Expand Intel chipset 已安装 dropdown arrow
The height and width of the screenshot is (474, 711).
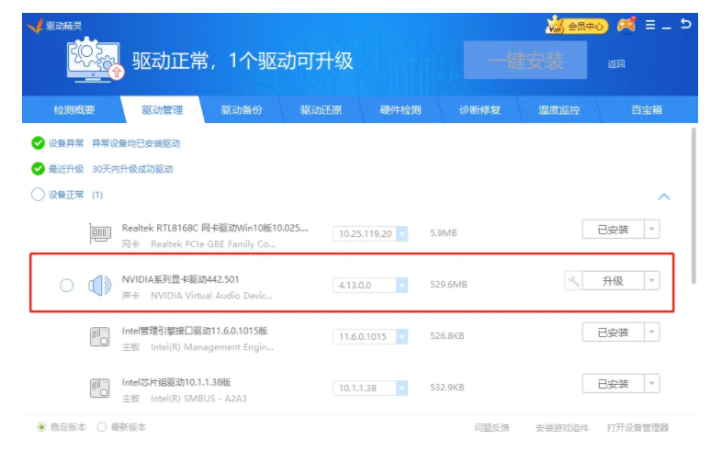(651, 384)
